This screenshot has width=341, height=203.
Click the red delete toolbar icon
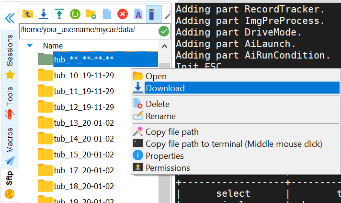pos(122,13)
